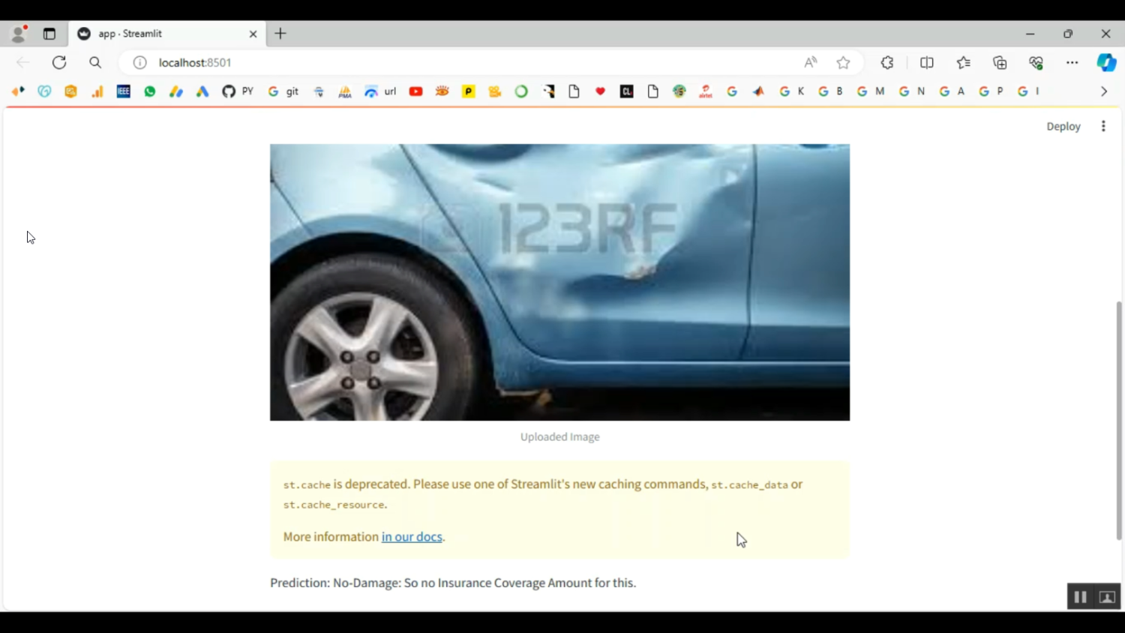Expand the bookmarks overflow chevron
Viewport: 1125px width, 633px height.
pos(1104,91)
